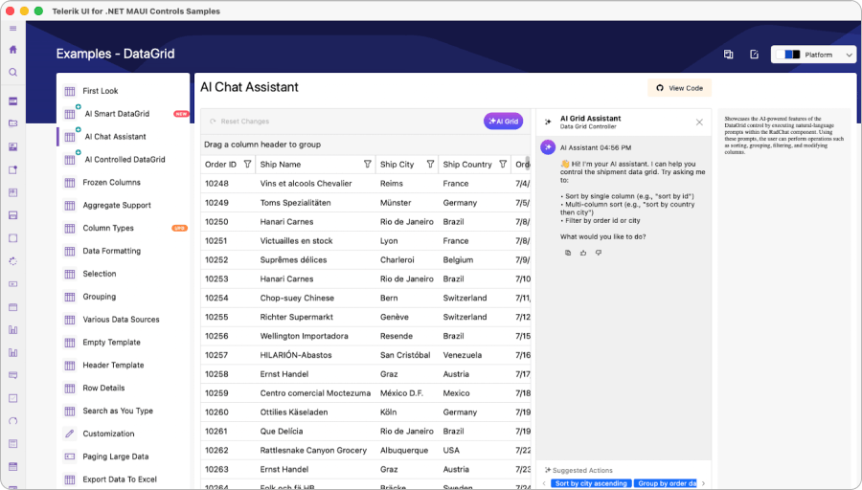Viewport: 862px width, 490px height.
Task: Click the 'Drag a column header to group' panel
Action: pos(366,145)
